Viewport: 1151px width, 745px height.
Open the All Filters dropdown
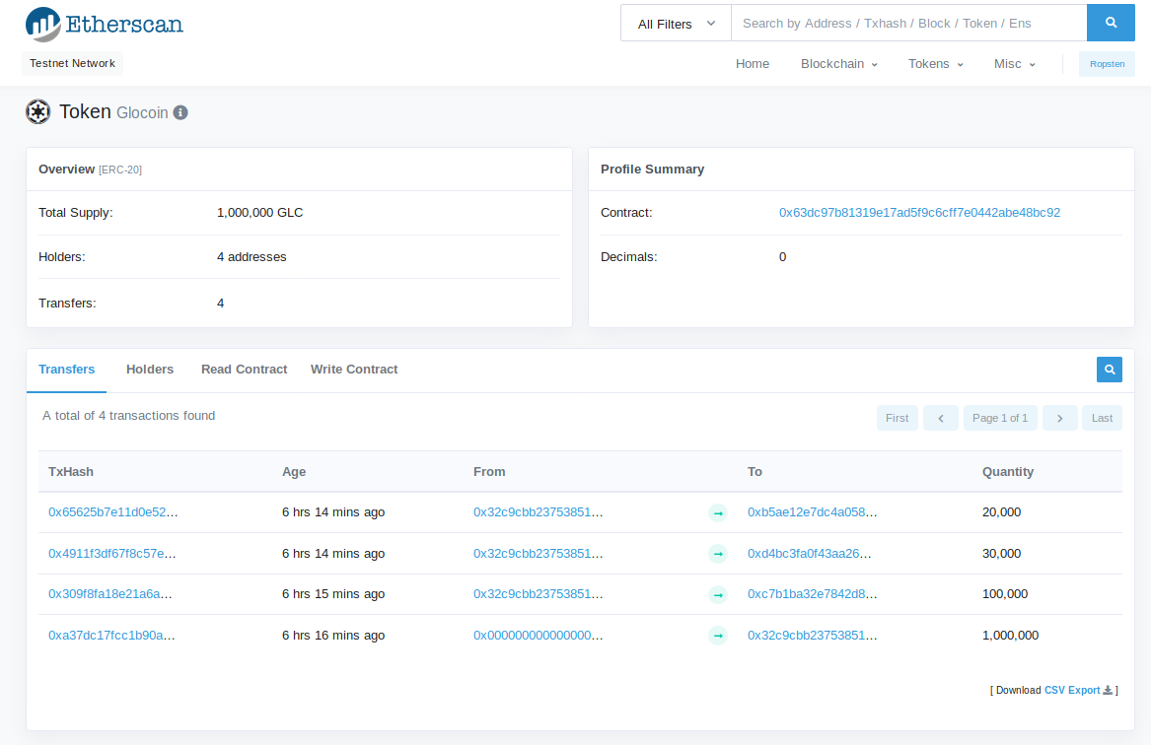click(676, 24)
